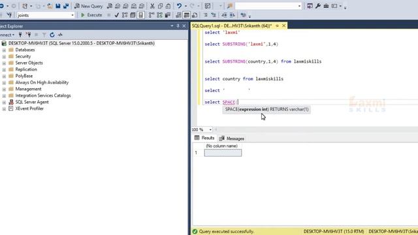This screenshot has height=235, width=418.
Task: Open the Properties wrench icon
Action: (x=318, y=6)
